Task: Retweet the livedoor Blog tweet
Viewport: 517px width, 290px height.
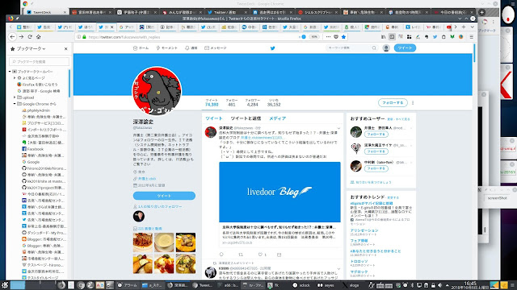Action: pyautogui.click(x=241, y=255)
